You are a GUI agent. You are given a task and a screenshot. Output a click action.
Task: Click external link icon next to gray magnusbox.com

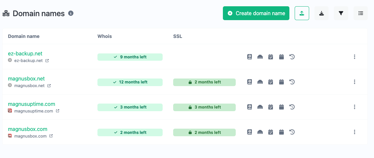click(51, 136)
